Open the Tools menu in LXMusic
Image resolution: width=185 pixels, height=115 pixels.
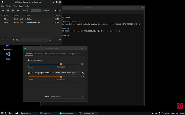tap(21, 6)
